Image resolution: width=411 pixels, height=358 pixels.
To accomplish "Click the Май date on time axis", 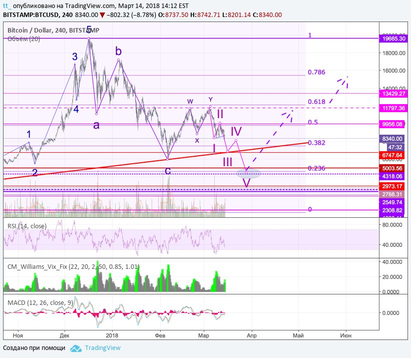I will pos(298,335).
